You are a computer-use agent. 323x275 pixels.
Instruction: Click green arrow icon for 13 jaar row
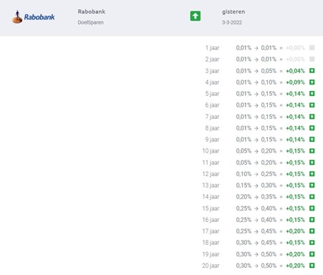[312, 185]
